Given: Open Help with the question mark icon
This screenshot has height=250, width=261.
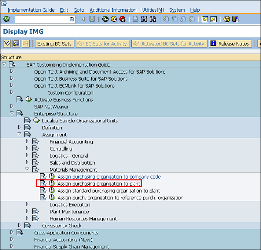Looking at the screenshot, I should tap(227, 19).
